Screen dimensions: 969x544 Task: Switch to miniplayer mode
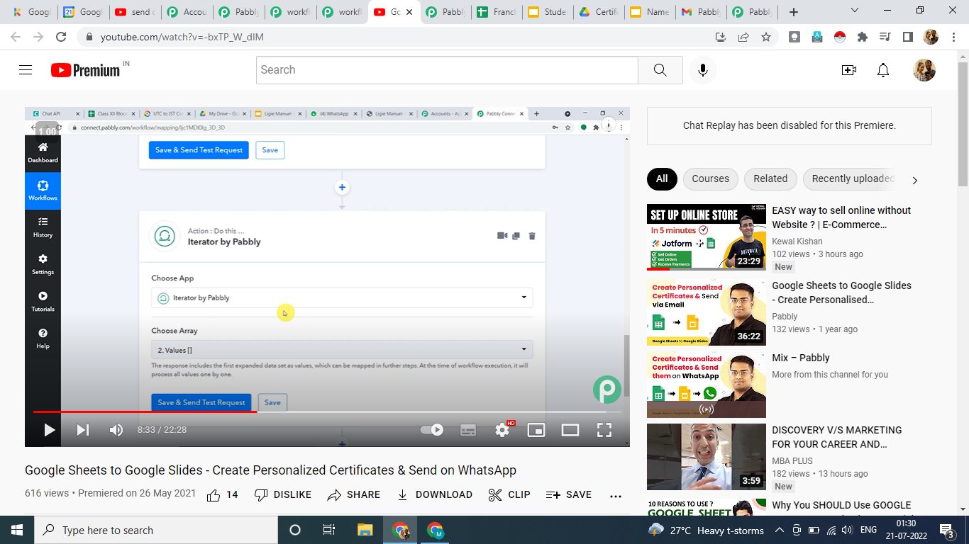pos(536,430)
